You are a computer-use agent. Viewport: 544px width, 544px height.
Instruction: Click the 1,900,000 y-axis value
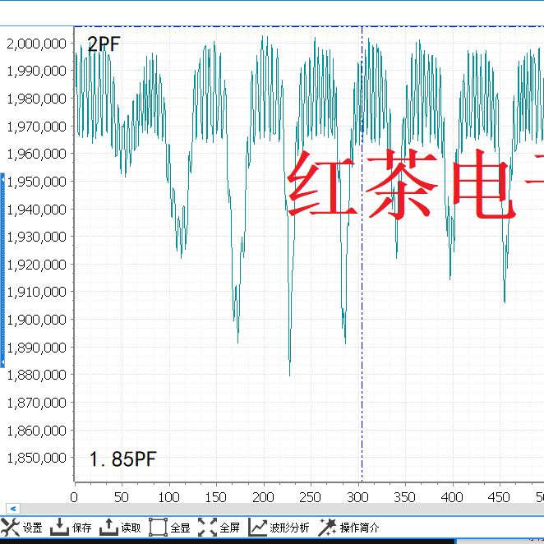[x=36, y=320]
